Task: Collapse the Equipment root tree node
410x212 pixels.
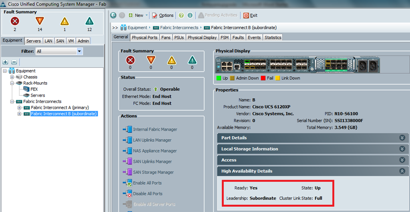Action: tap(5, 71)
